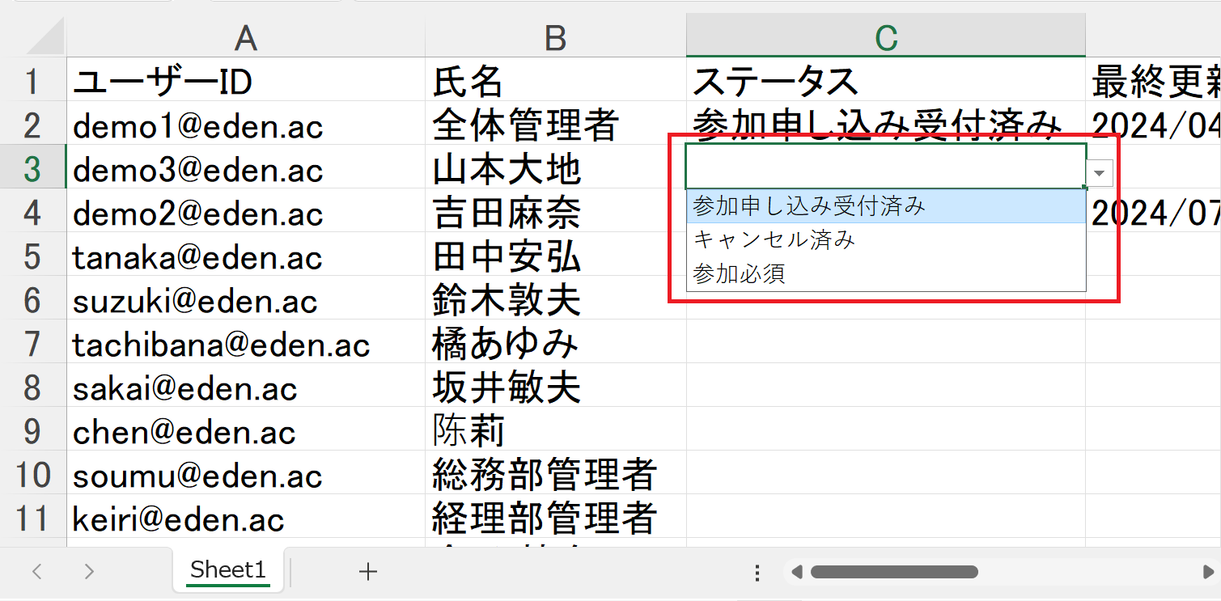Select the name cell 坂井敏夫
This screenshot has width=1221, height=601.
[555, 385]
